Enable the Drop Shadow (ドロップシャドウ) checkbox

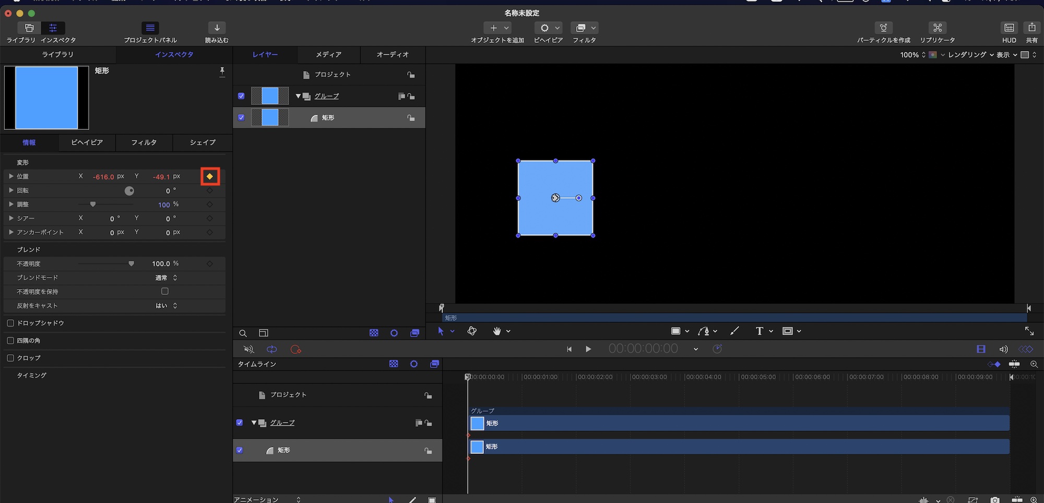click(10, 324)
